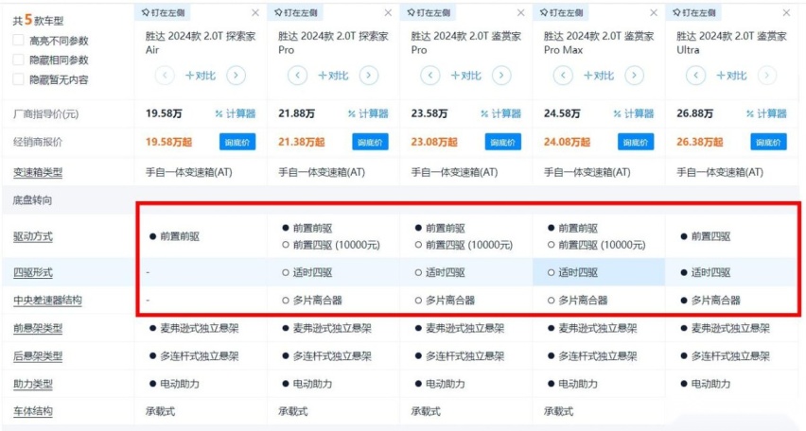Open the 助力类型 parameter link
Viewport: 806px width, 431px height.
coord(33,384)
